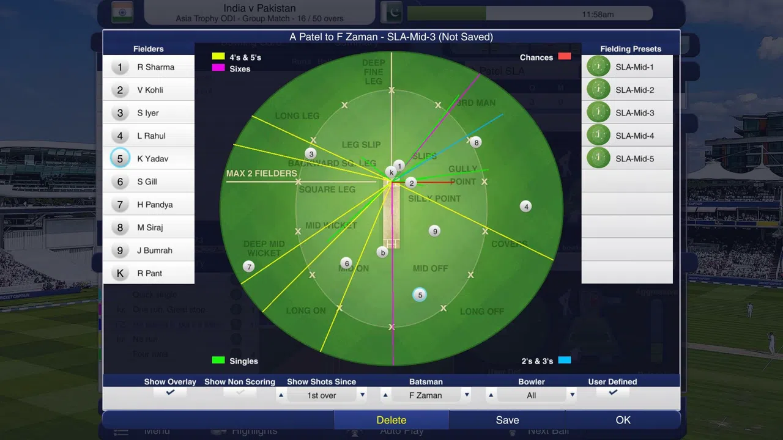Pick the bowler marker b beside the pitch
783x440 pixels.
click(x=382, y=252)
